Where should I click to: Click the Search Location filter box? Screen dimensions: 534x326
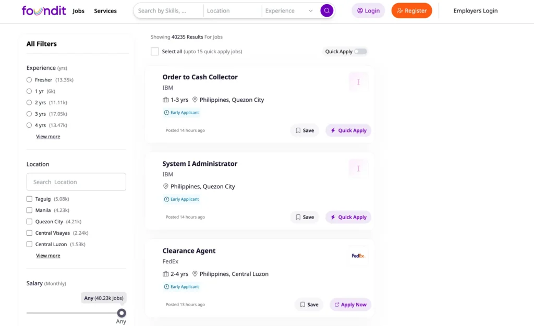76,182
